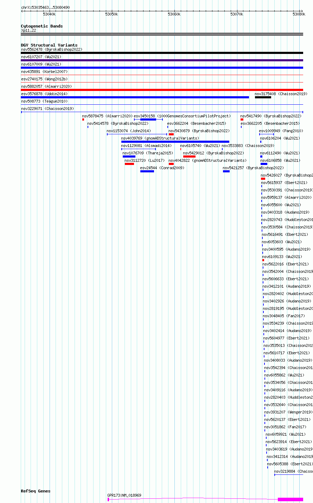Open the RefSeq Genes track title
The image size is (313, 503).
(x=36, y=491)
